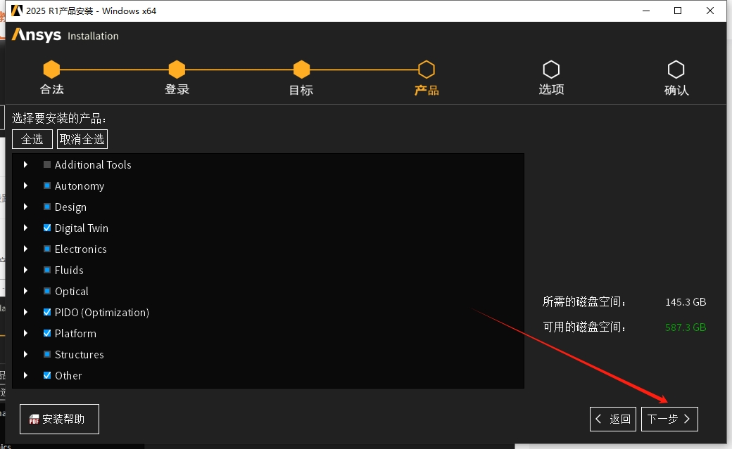Proceed with the 下一步 button
The image size is (732, 449).
point(669,419)
